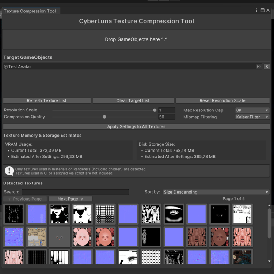
Task: Close the Texture Compression Tool window
Action: (x=268, y=10)
